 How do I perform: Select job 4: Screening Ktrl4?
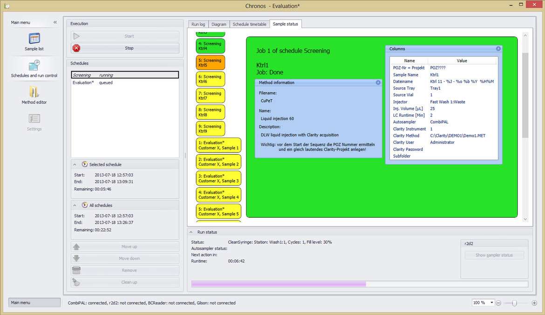coord(210,46)
